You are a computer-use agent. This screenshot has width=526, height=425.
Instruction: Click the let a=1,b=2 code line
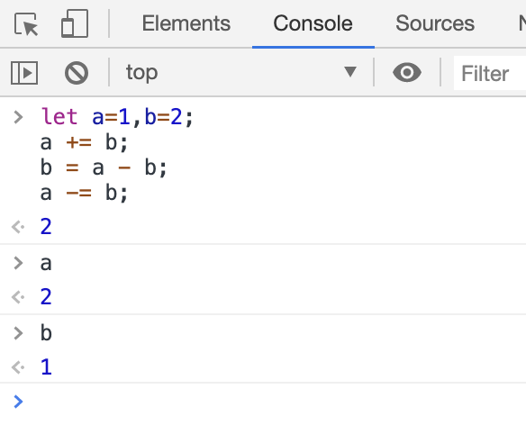pos(117,117)
